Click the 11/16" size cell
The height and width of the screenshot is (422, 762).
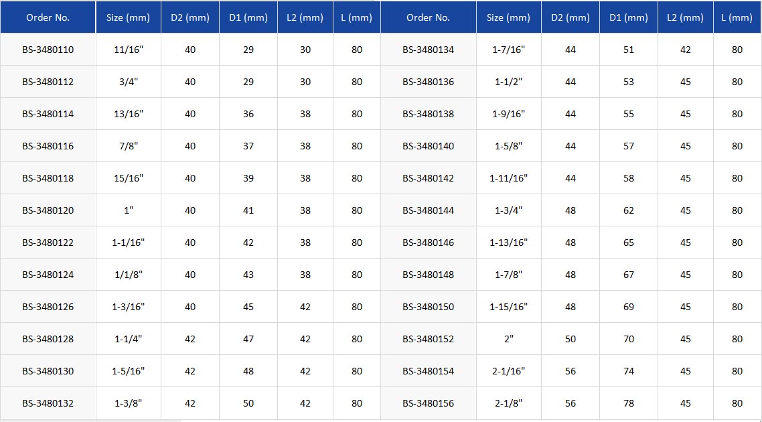(x=129, y=50)
